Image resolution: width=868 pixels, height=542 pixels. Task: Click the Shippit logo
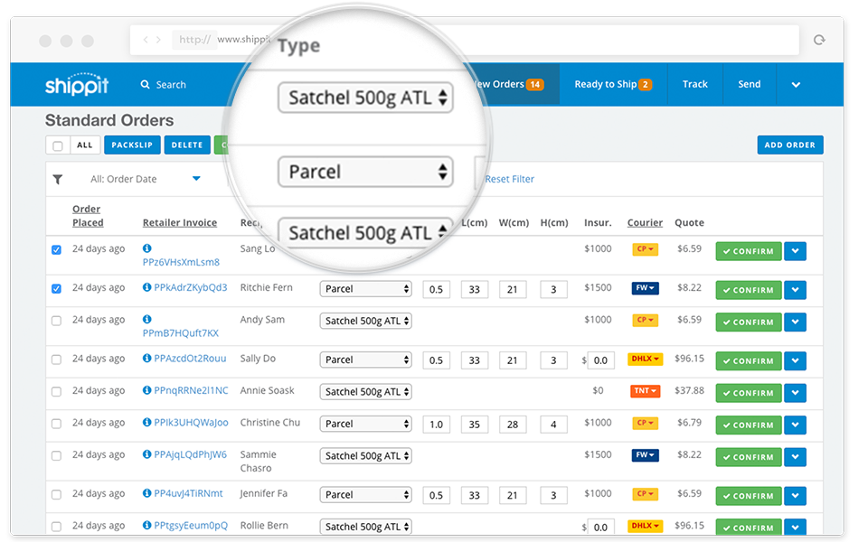point(77,85)
